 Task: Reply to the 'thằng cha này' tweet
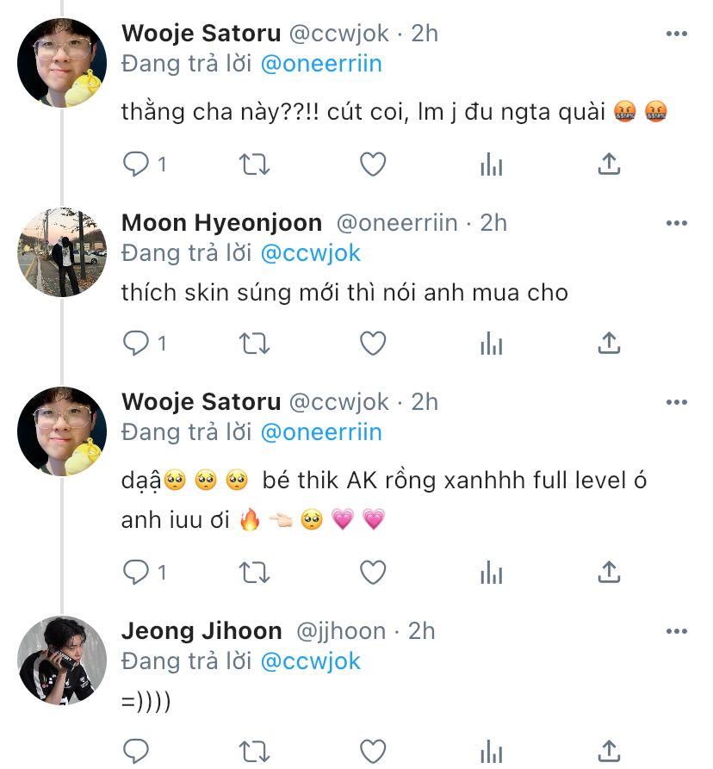[x=137, y=164]
